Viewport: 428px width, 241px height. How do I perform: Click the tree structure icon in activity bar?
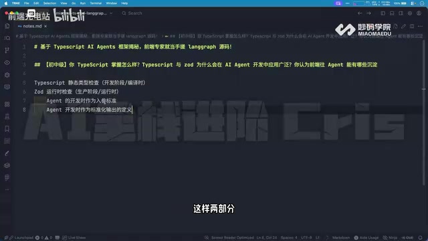7,177
